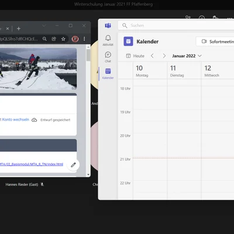The height and width of the screenshot is (234, 234).
Task: Click the magnifier icon in Teams search bar
Action: pyautogui.click(x=125, y=26)
